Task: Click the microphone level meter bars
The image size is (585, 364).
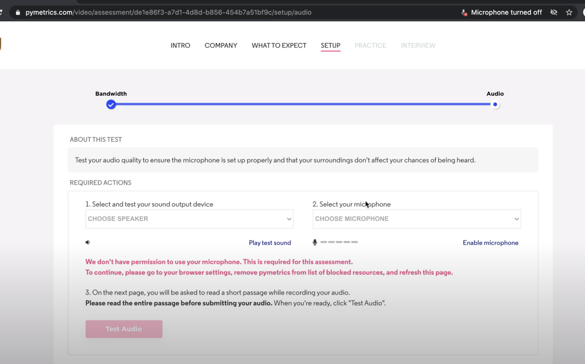Action: click(339, 242)
